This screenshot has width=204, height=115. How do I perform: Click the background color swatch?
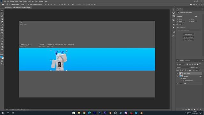click(3, 58)
